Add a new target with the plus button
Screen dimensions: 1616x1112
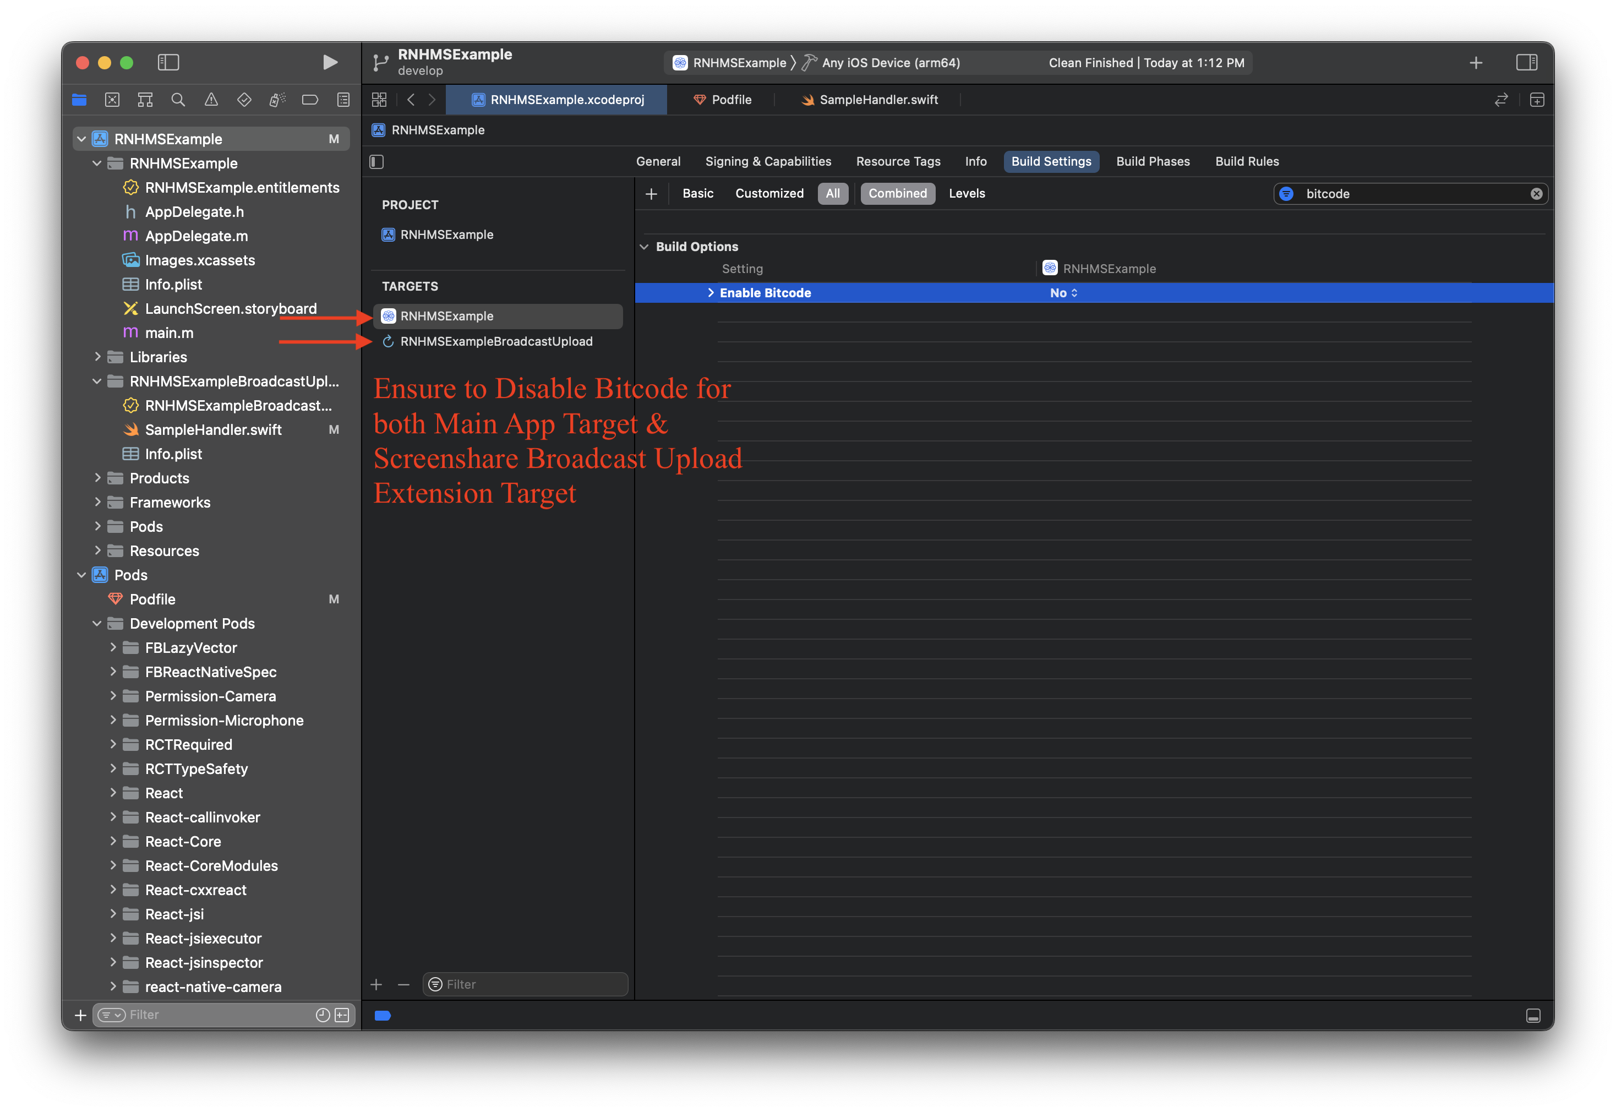click(376, 984)
